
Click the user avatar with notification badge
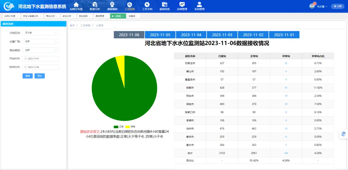click(x=312, y=6)
